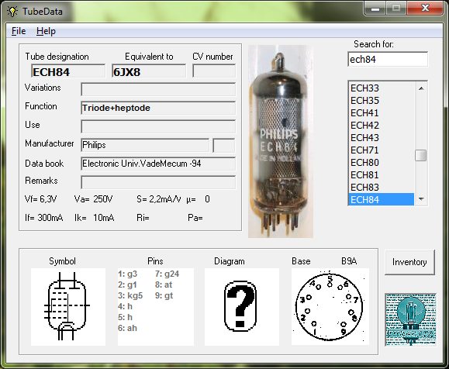449x369 pixels.
Task: Click the Equivalent to field 6JX8
Action: tap(149, 71)
